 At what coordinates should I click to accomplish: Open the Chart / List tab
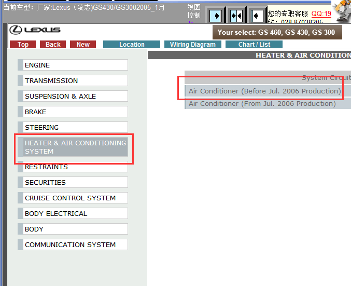click(x=254, y=45)
